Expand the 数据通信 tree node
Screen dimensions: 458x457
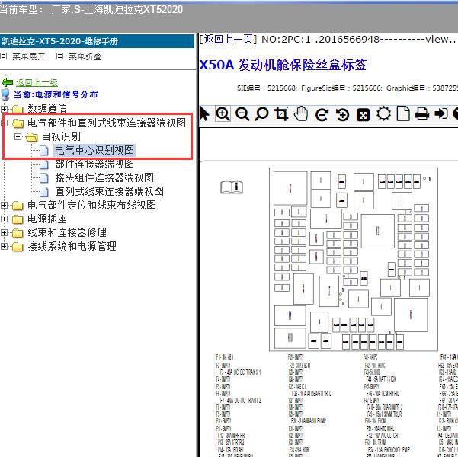pos(4,109)
